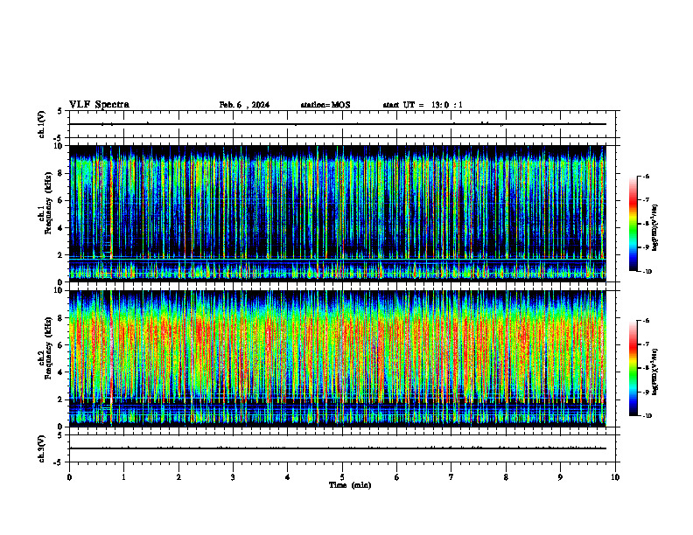Click the 2 kHz tick label on ch.2 axis

61,400
